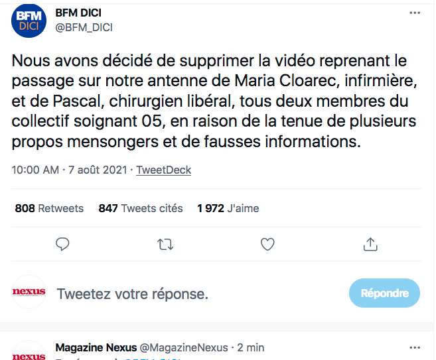Screen dimensions: 436x360
Task: Open Magazine Nexus display name
Action: tap(96, 347)
